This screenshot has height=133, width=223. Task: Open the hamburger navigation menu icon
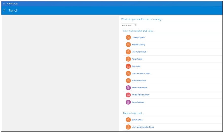pyautogui.click(x=4, y=4)
